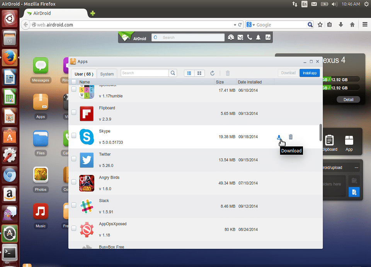The height and width of the screenshot is (267, 371).
Task: Click the Detail button on device panel
Action: [x=348, y=99]
